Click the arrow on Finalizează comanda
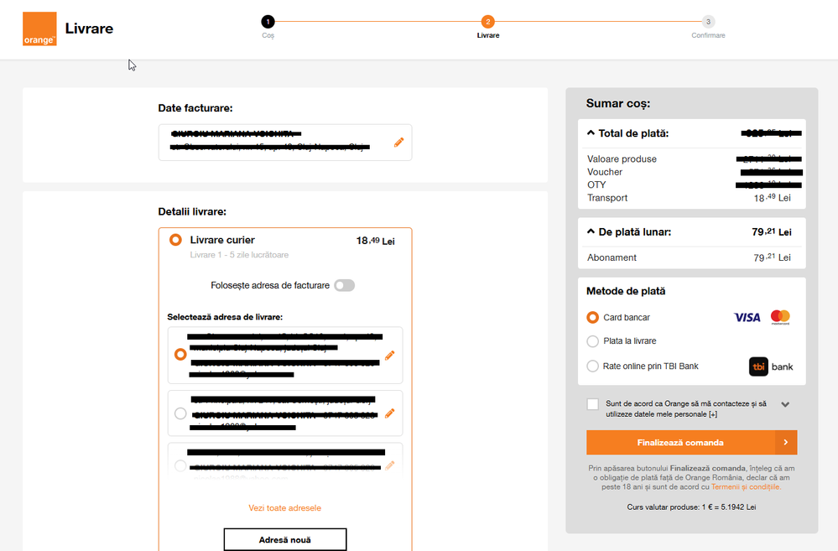Screen dimensions: 838x551 pos(785,443)
